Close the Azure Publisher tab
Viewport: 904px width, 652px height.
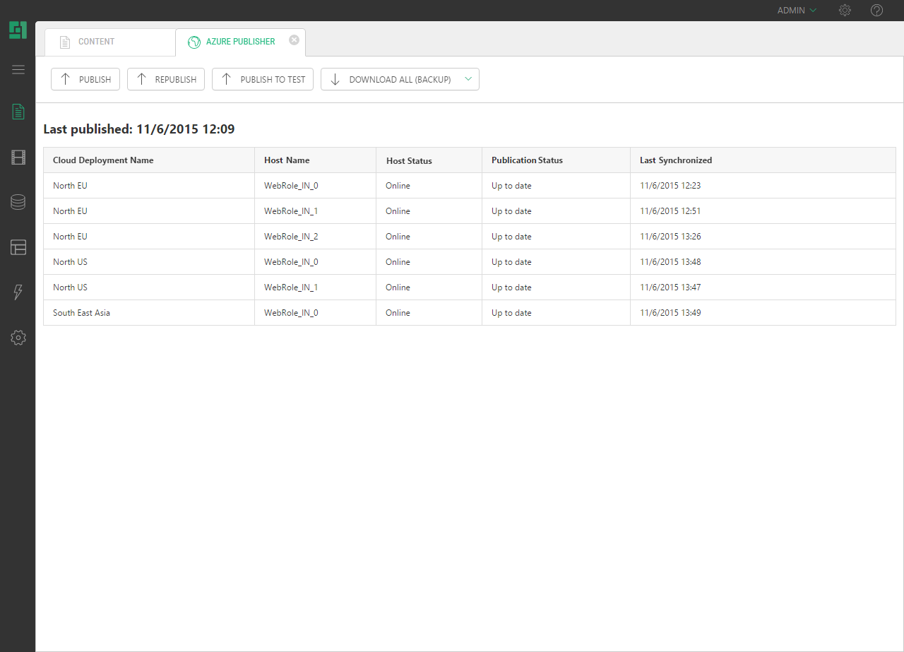[294, 40]
